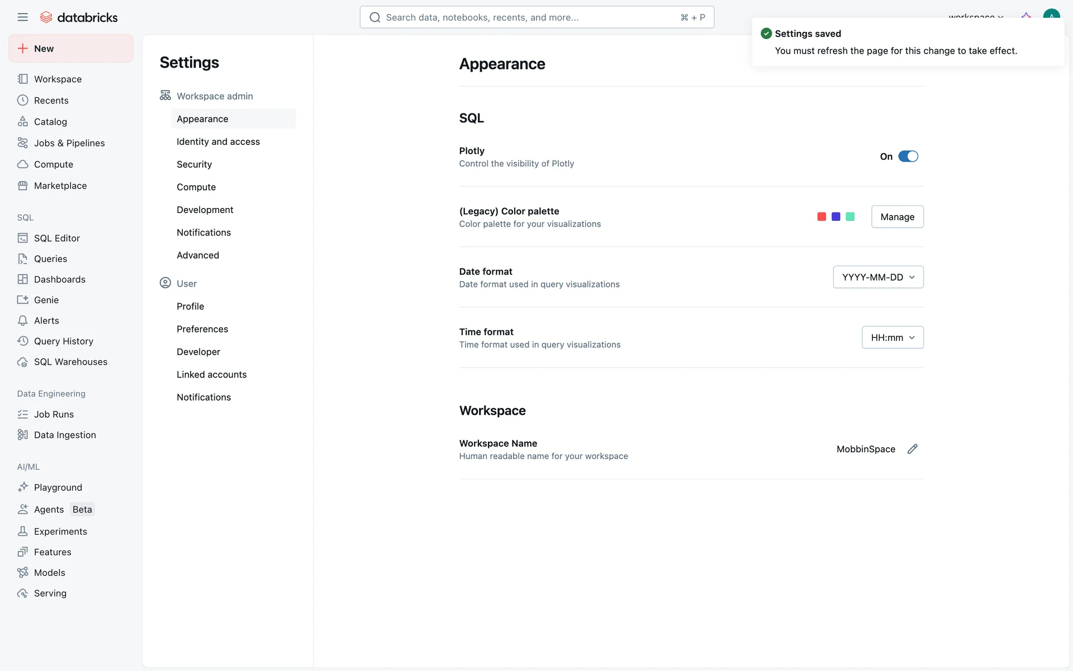Toggle the Plotly visibility switch
The width and height of the screenshot is (1073, 671).
[908, 157]
